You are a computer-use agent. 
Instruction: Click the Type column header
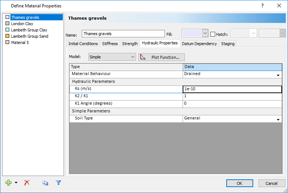coord(126,67)
